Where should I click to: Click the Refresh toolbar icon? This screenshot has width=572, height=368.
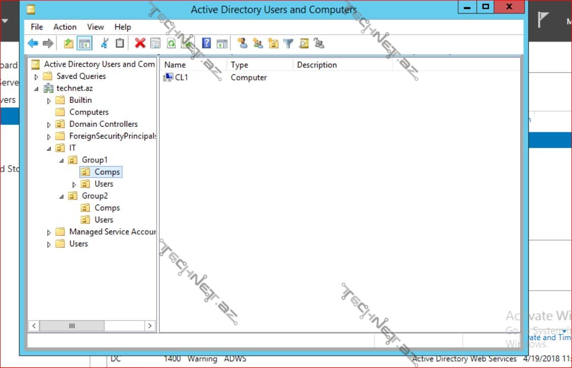point(171,44)
